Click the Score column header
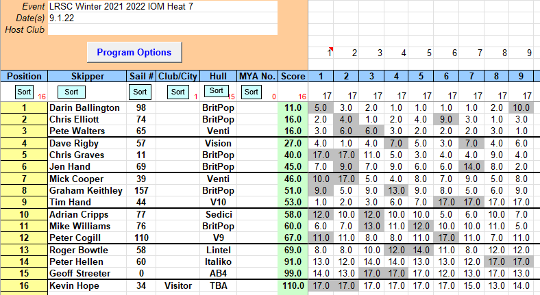 tap(293, 76)
